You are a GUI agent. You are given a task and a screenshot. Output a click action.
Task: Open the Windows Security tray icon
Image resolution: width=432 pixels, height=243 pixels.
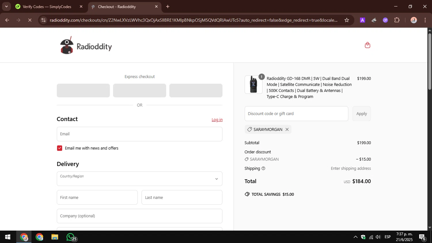point(363,237)
